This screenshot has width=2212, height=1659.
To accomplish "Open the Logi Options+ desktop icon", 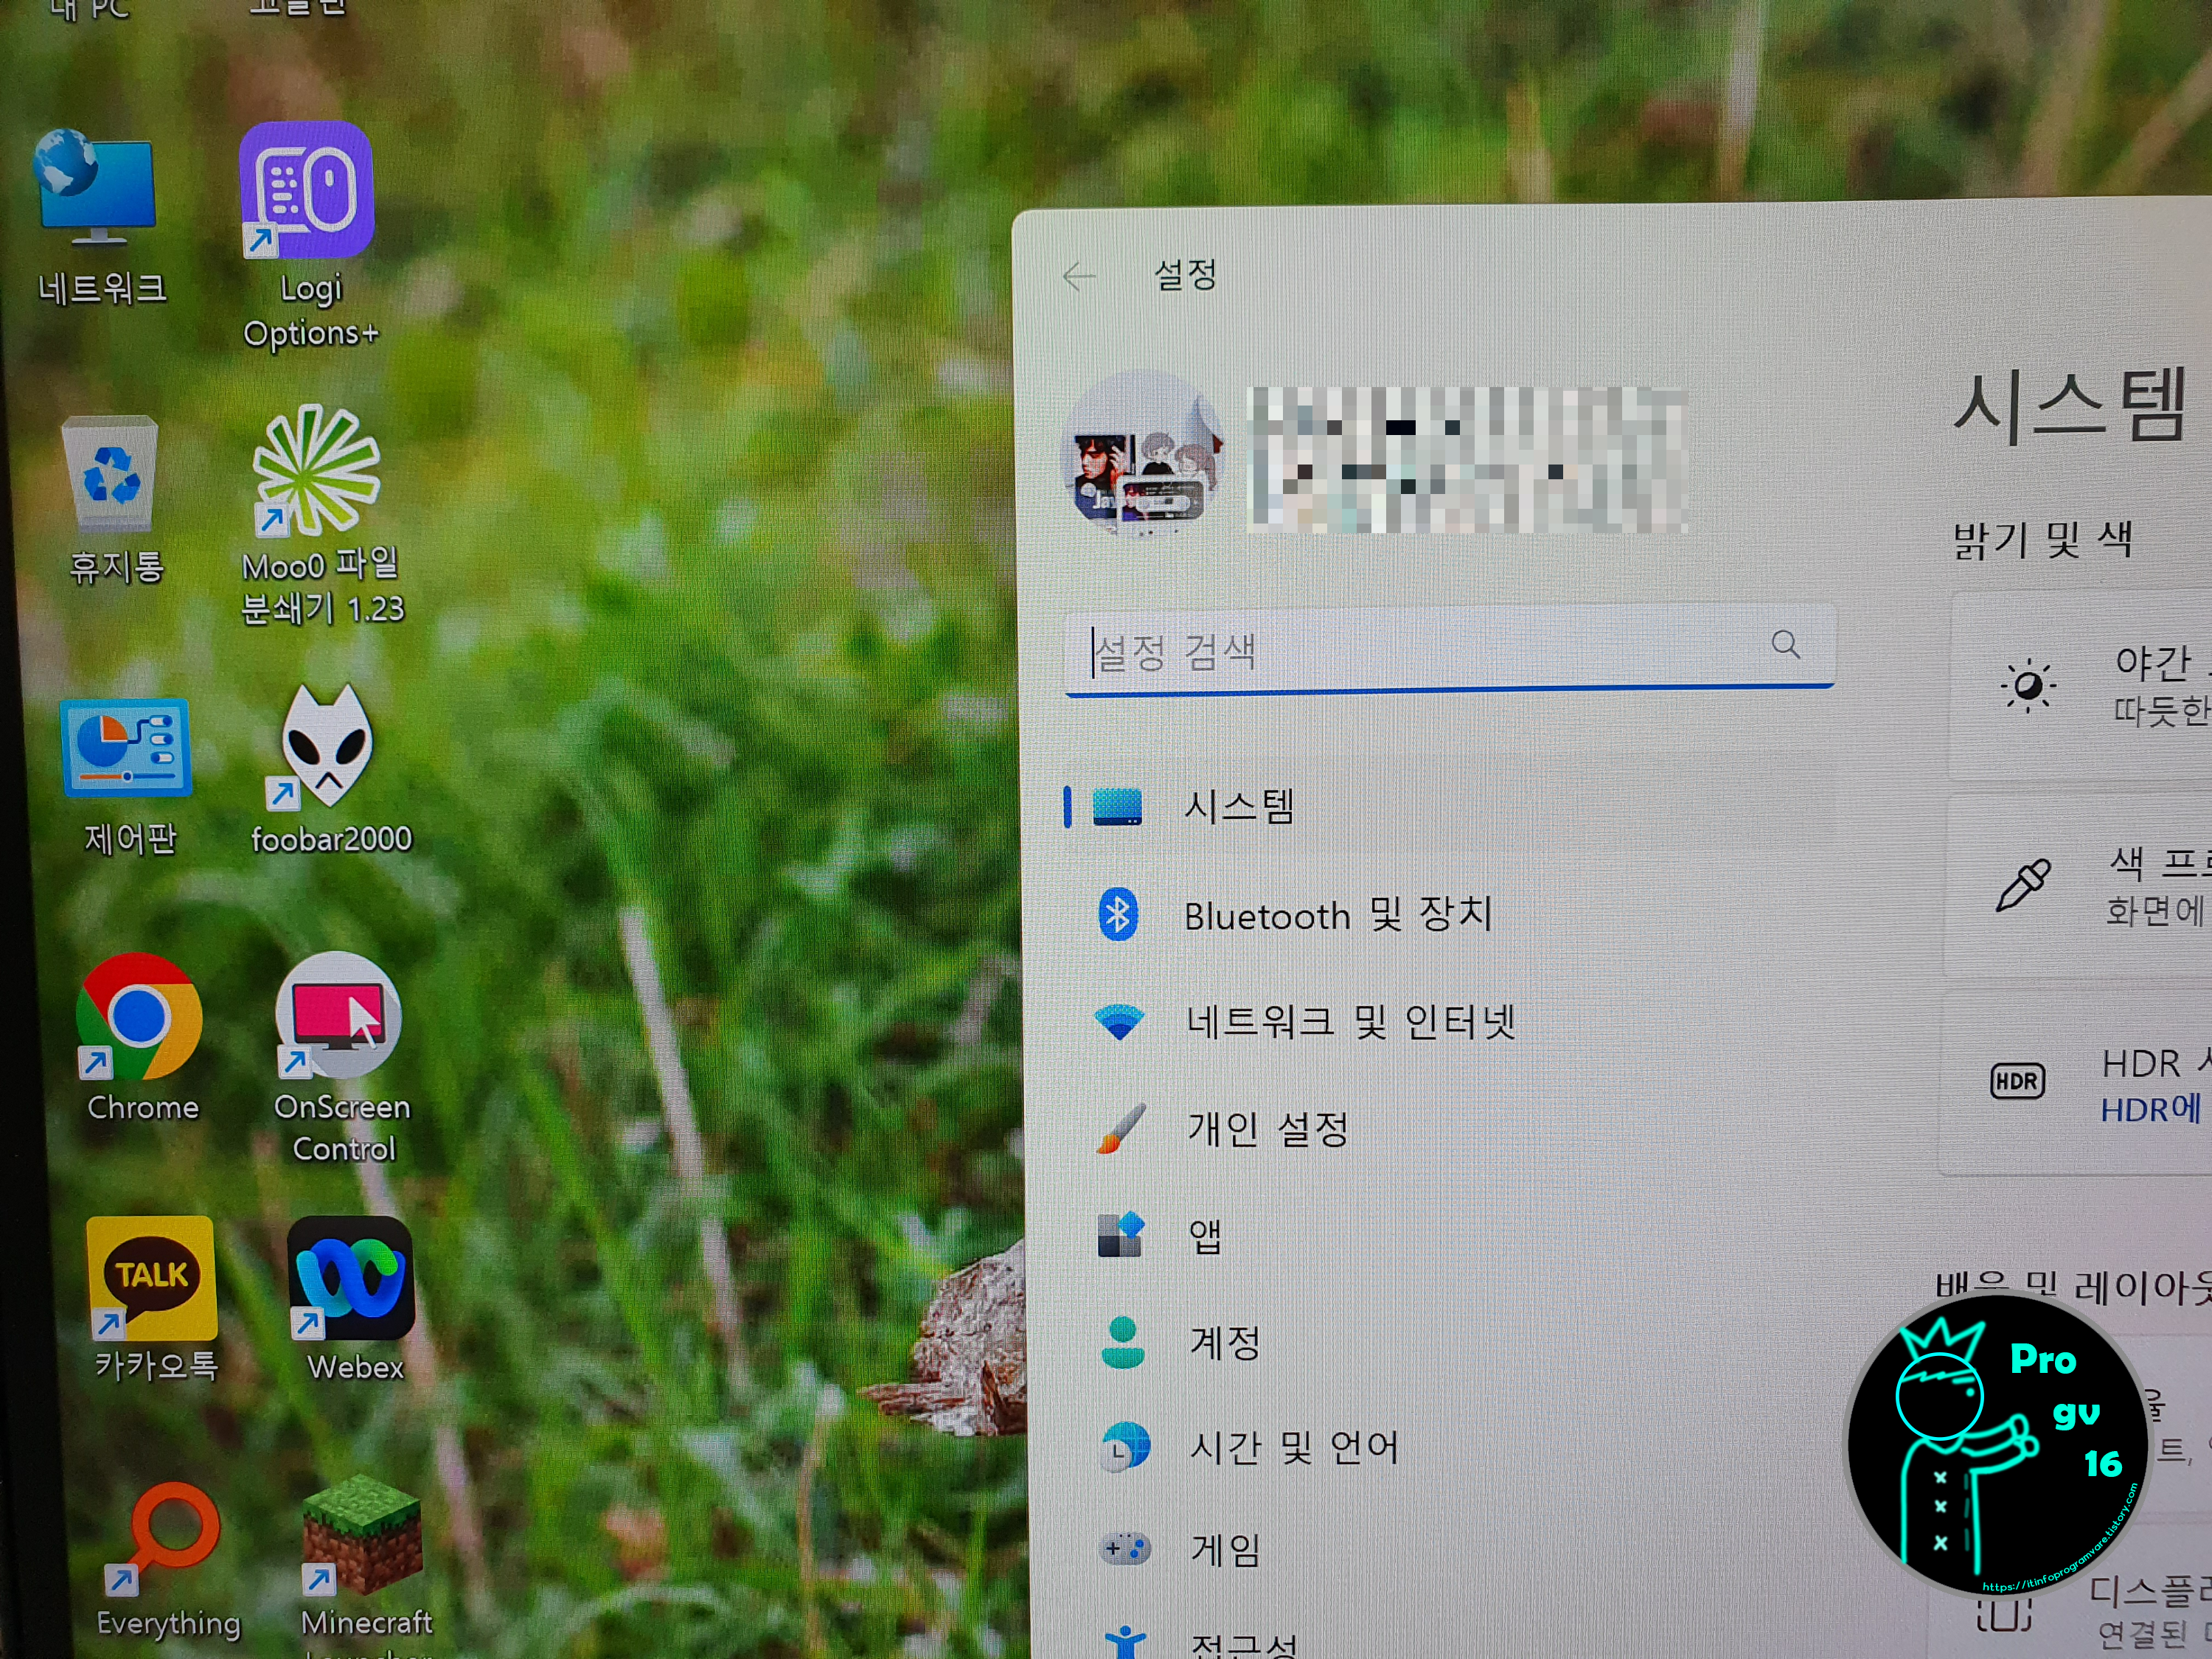I will click(x=307, y=190).
